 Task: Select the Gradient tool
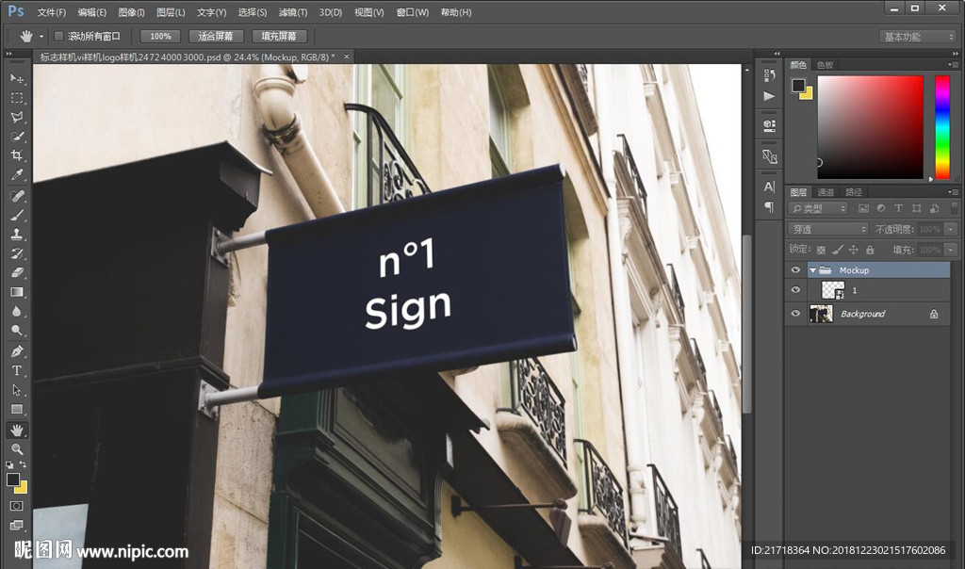[x=17, y=292]
